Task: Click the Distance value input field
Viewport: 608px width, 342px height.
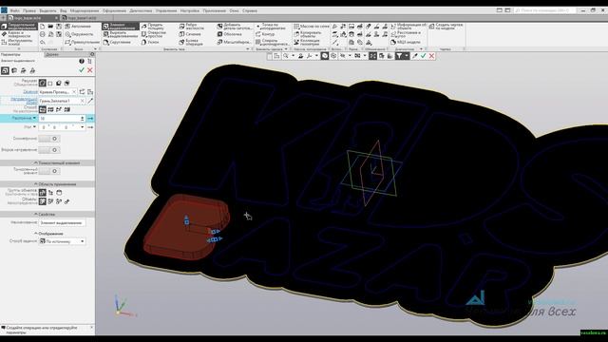Action: (x=59, y=118)
